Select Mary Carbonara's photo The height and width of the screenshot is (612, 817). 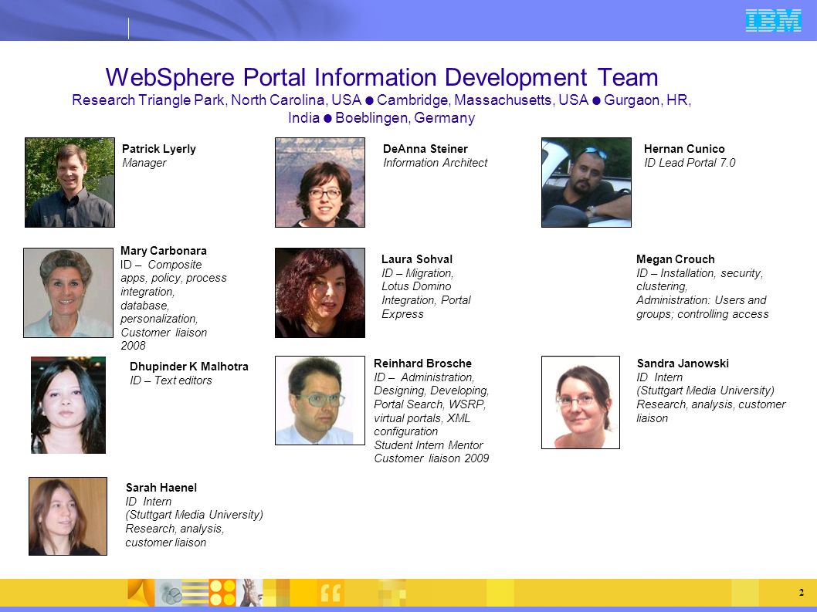click(68, 292)
